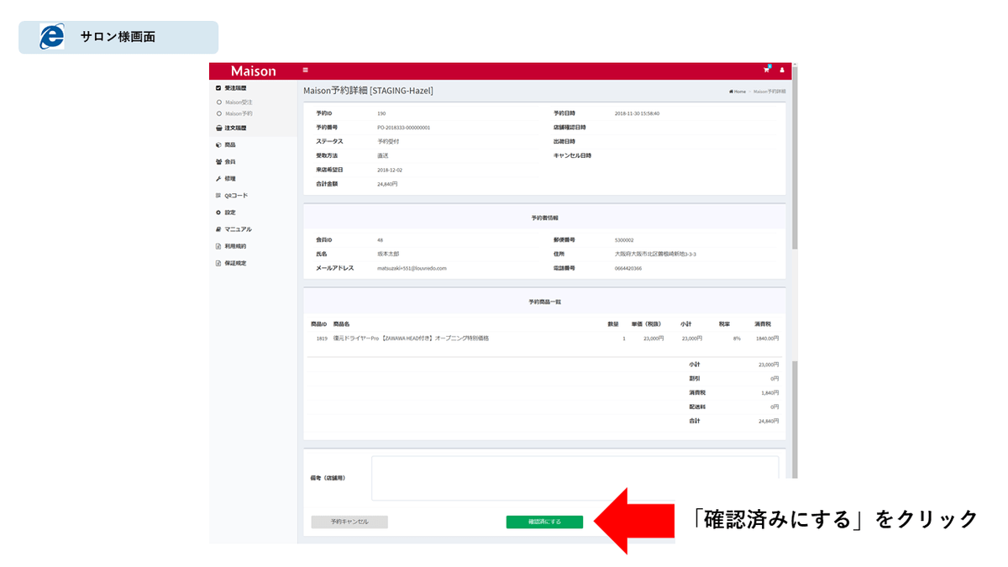Click the user account icon in header
The width and height of the screenshot is (1008, 567).
782,70
